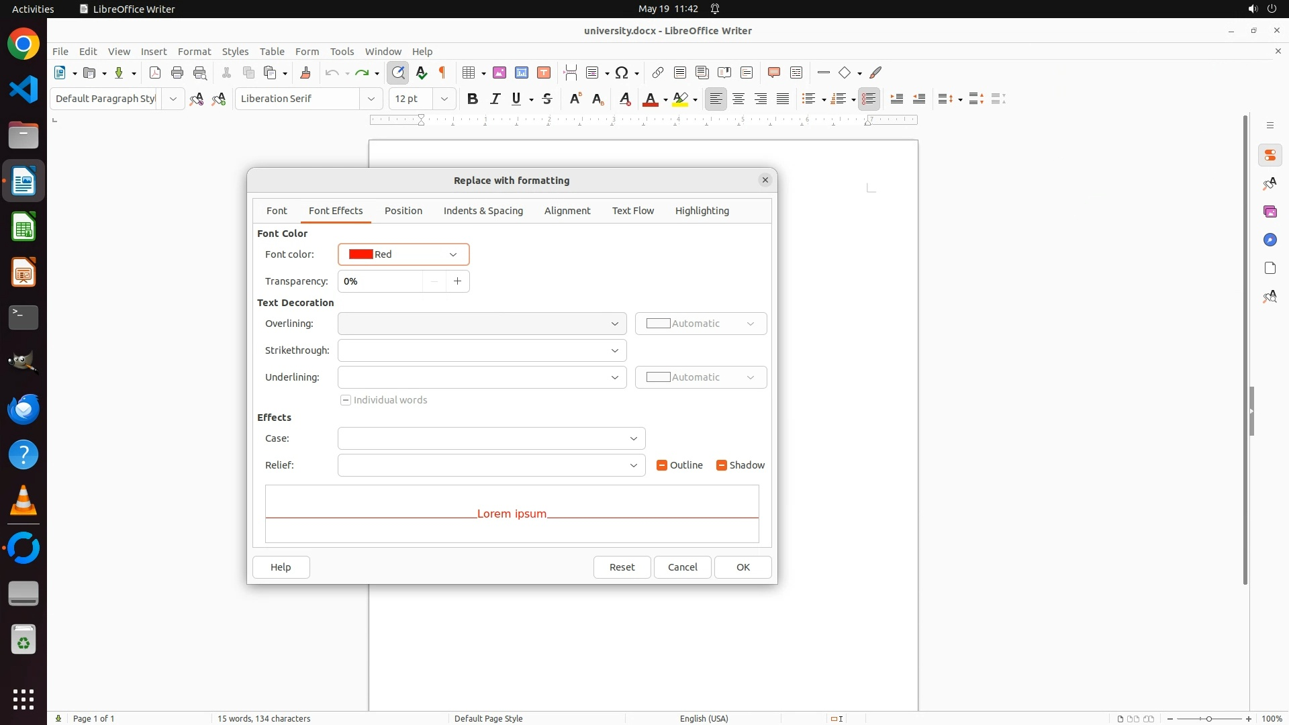
Task: Click the Insert Special Character omega icon
Action: pyautogui.click(x=622, y=72)
